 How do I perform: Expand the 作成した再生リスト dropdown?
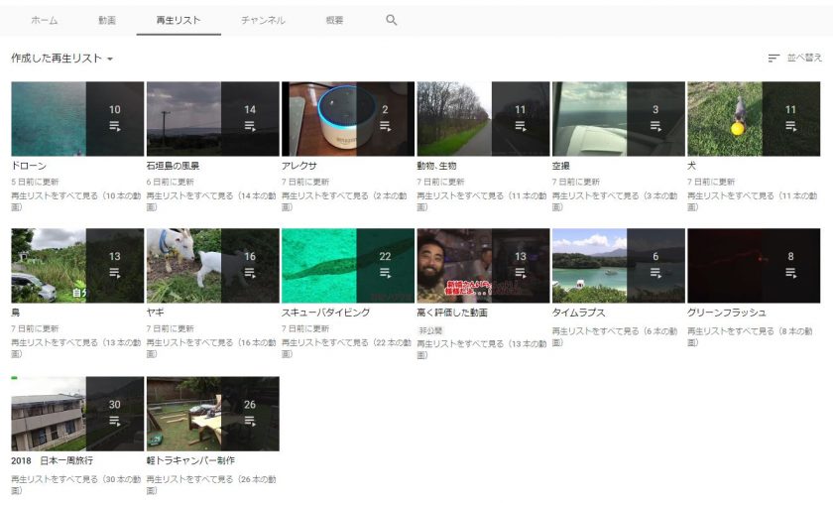tap(62, 59)
